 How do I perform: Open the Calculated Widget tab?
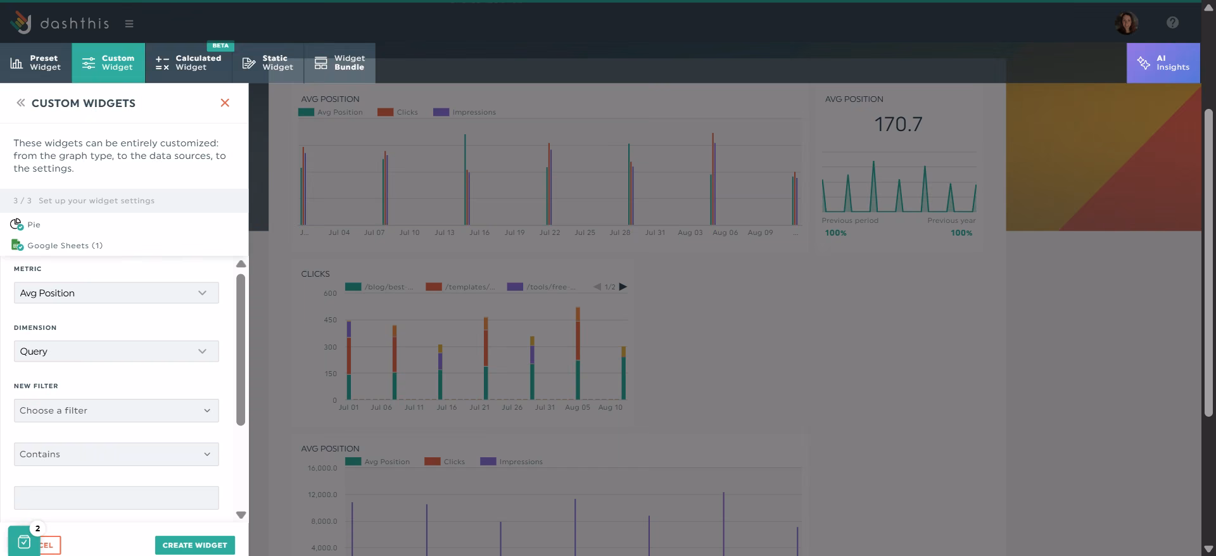189,63
